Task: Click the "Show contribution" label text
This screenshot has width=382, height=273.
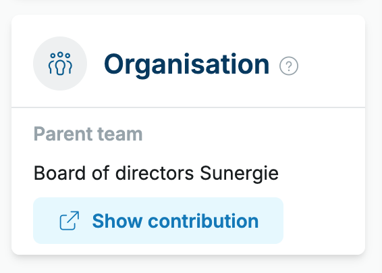Action: coord(175,221)
